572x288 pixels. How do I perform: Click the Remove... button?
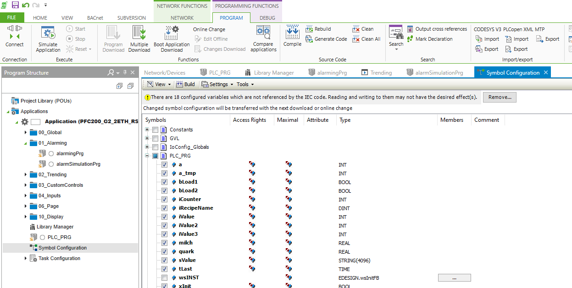tap(500, 97)
